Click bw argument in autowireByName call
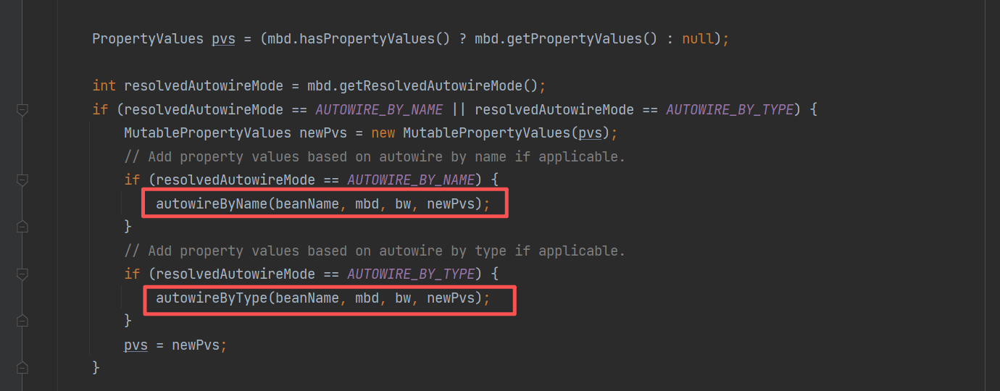 [x=403, y=203]
